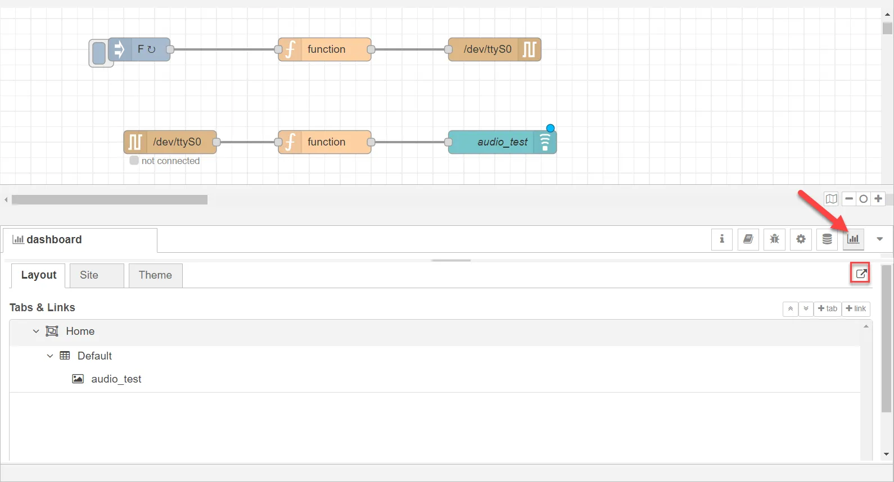Click the inject node arrow icon

[119, 49]
